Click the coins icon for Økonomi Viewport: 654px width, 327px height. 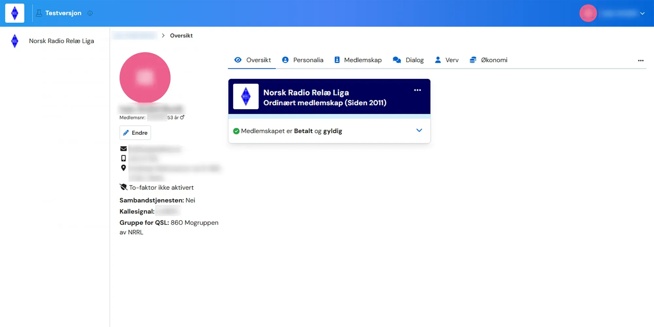473,60
